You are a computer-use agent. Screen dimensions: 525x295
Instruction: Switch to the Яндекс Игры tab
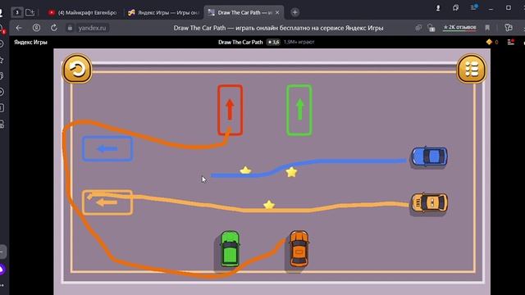coord(163,13)
